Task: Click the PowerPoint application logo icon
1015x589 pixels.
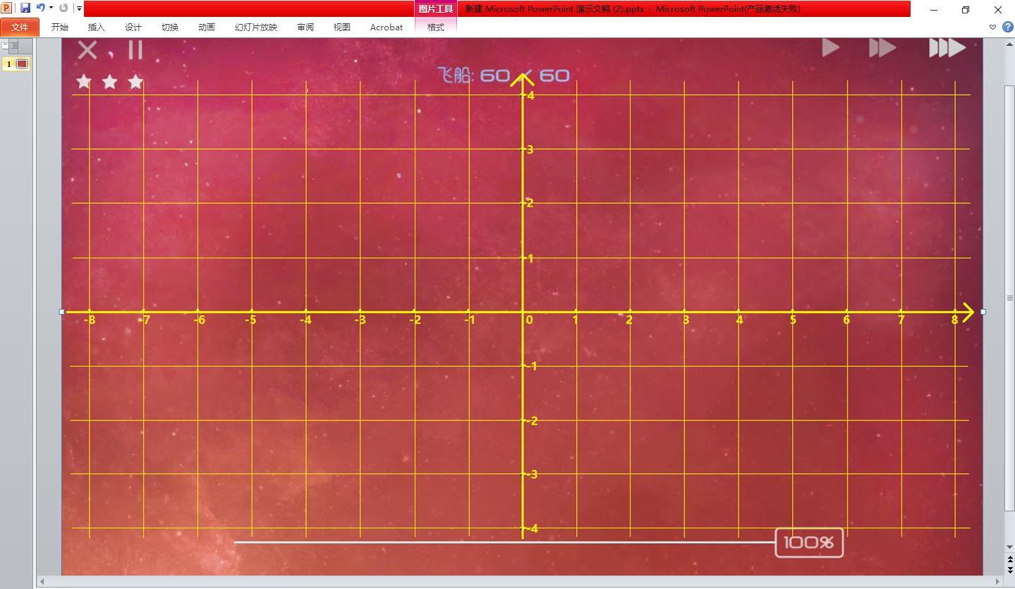Action: pyautogui.click(x=7, y=8)
